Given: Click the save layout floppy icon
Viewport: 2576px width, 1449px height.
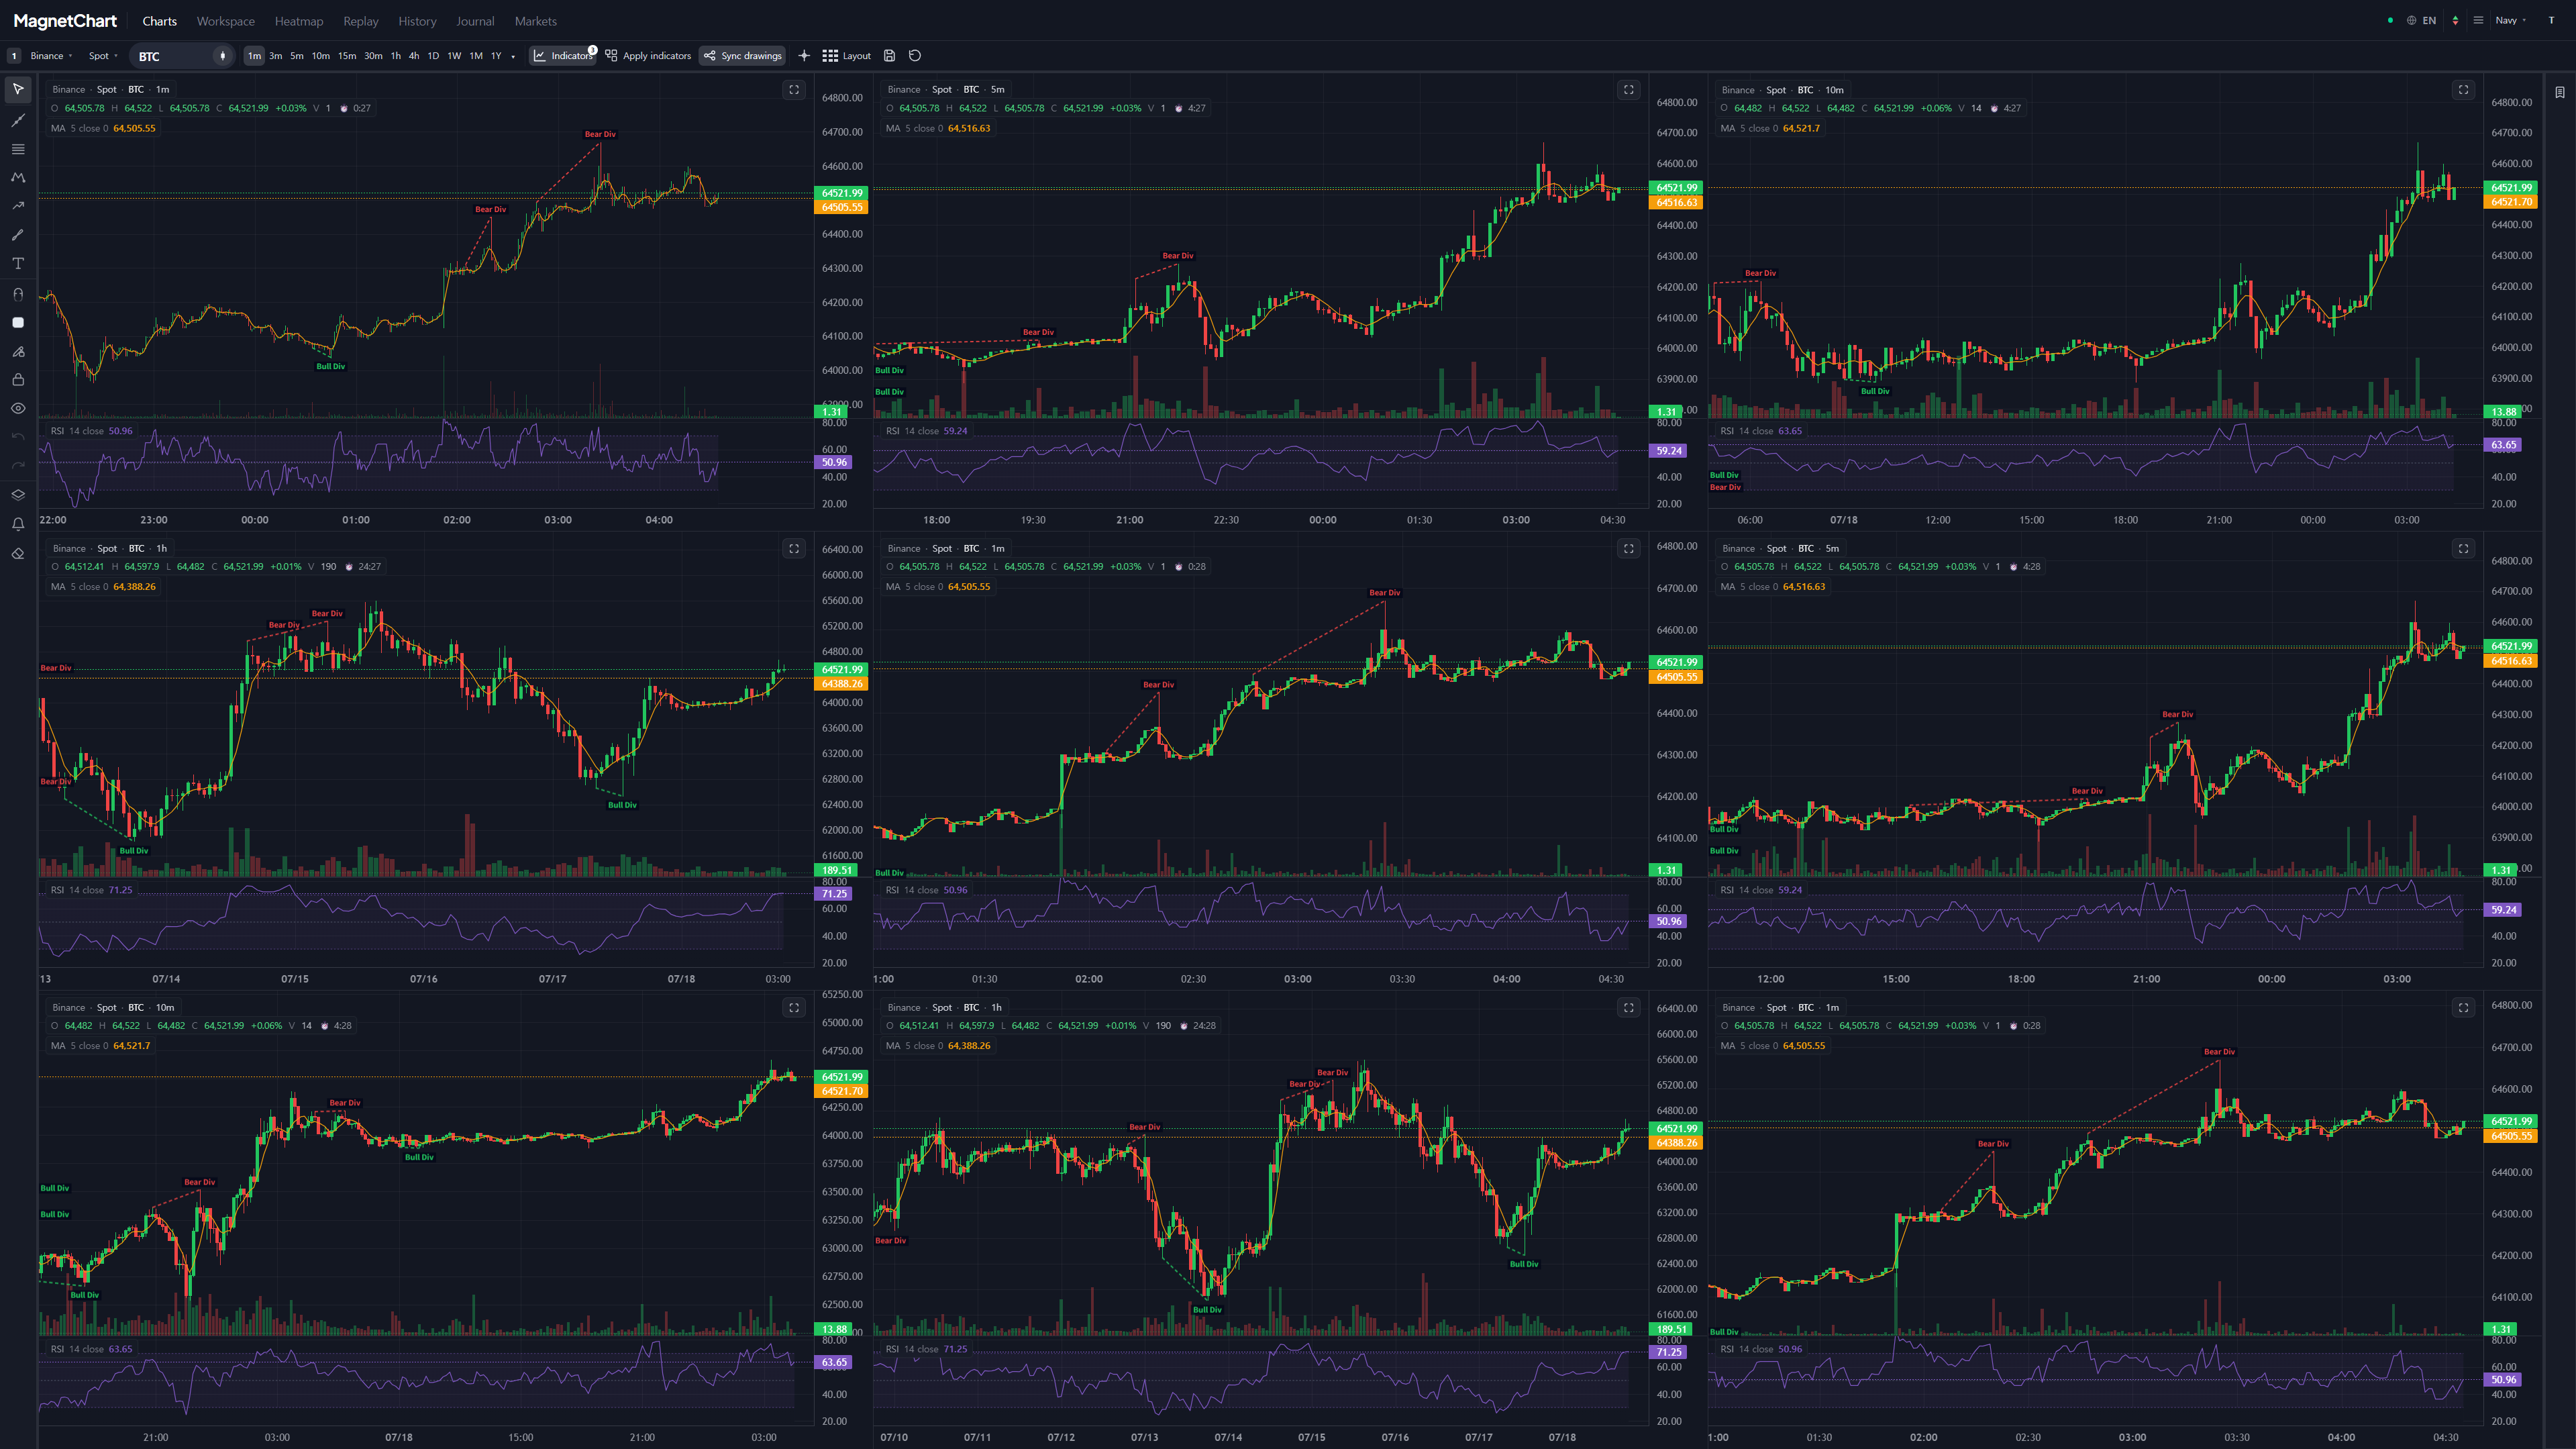Looking at the screenshot, I should click(x=890, y=56).
